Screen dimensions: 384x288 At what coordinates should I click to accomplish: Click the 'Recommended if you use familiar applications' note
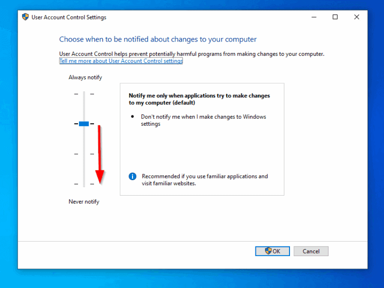pos(204,180)
